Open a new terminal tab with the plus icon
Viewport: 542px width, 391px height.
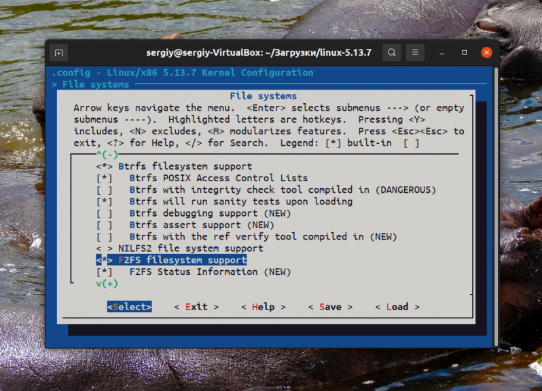coord(59,52)
